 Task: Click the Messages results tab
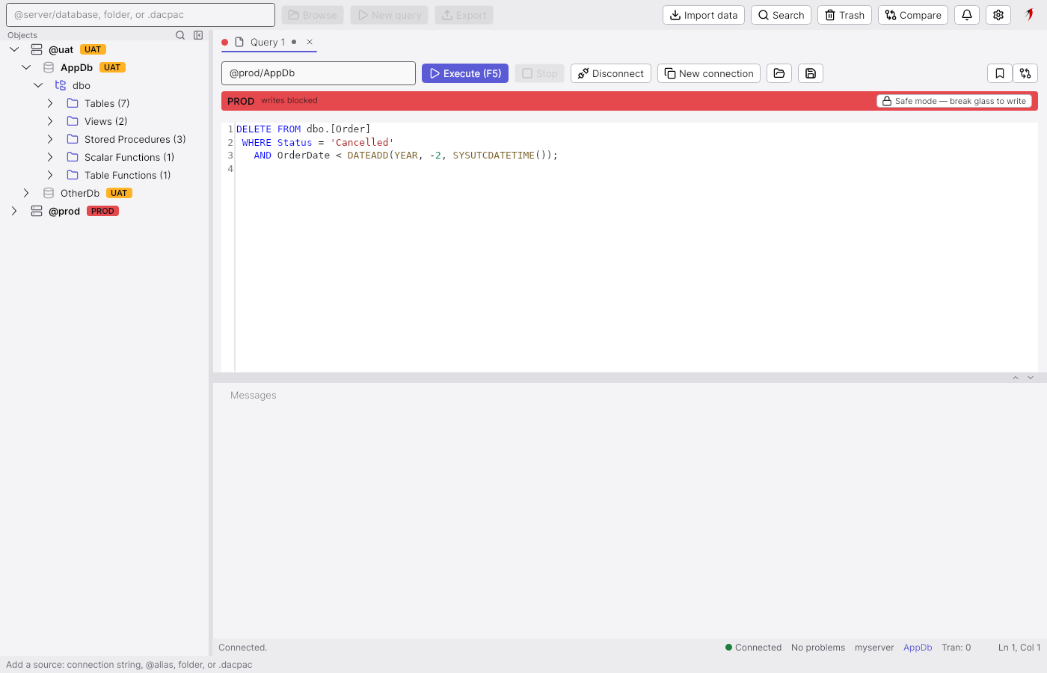[254, 395]
